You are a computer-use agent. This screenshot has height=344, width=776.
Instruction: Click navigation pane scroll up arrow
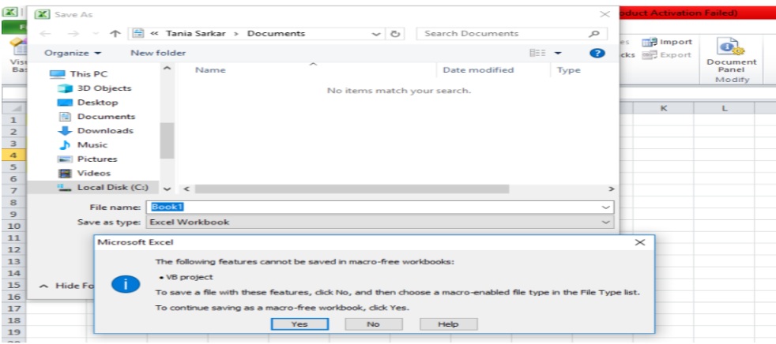click(168, 68)
